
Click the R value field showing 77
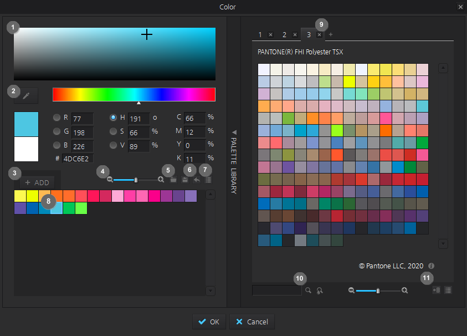[x=83, y=119]
